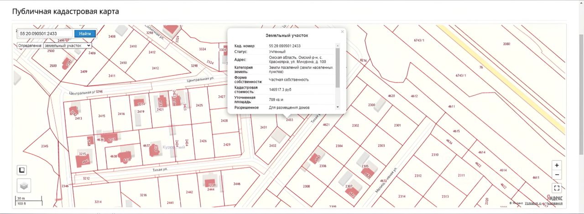Click the Для размещения домов value
The image size is (584, 214).
pos(289,108)
